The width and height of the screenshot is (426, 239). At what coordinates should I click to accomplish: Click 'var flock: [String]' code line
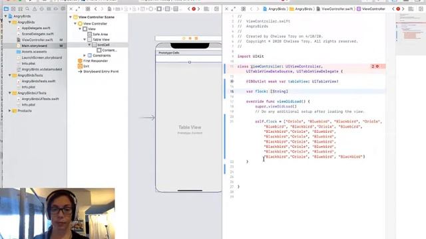click(x=267, y=92)
